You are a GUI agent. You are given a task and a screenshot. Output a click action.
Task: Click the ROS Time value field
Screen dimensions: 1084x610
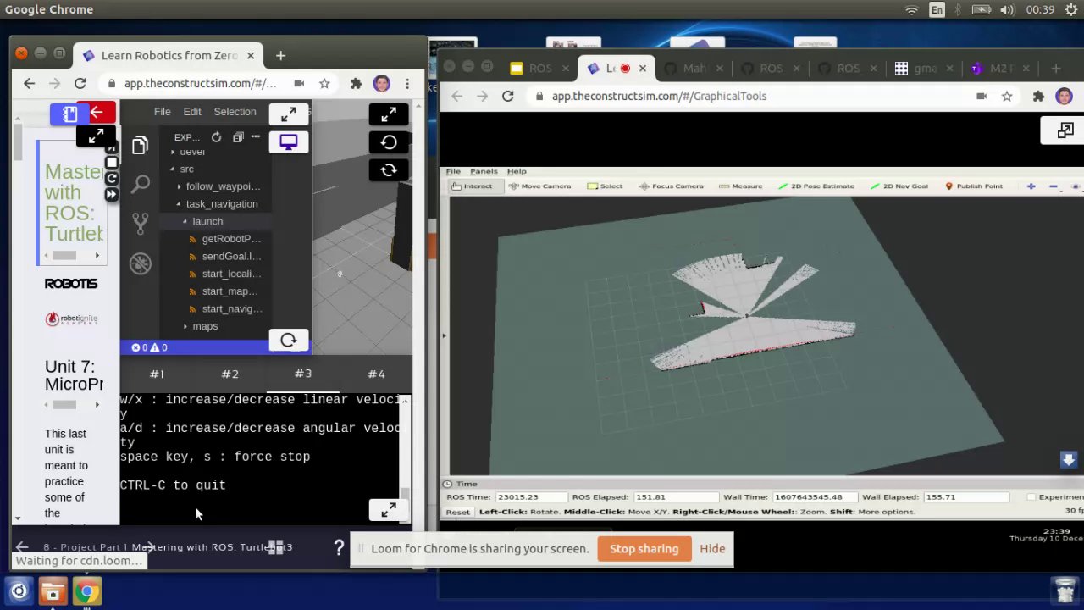531,497
